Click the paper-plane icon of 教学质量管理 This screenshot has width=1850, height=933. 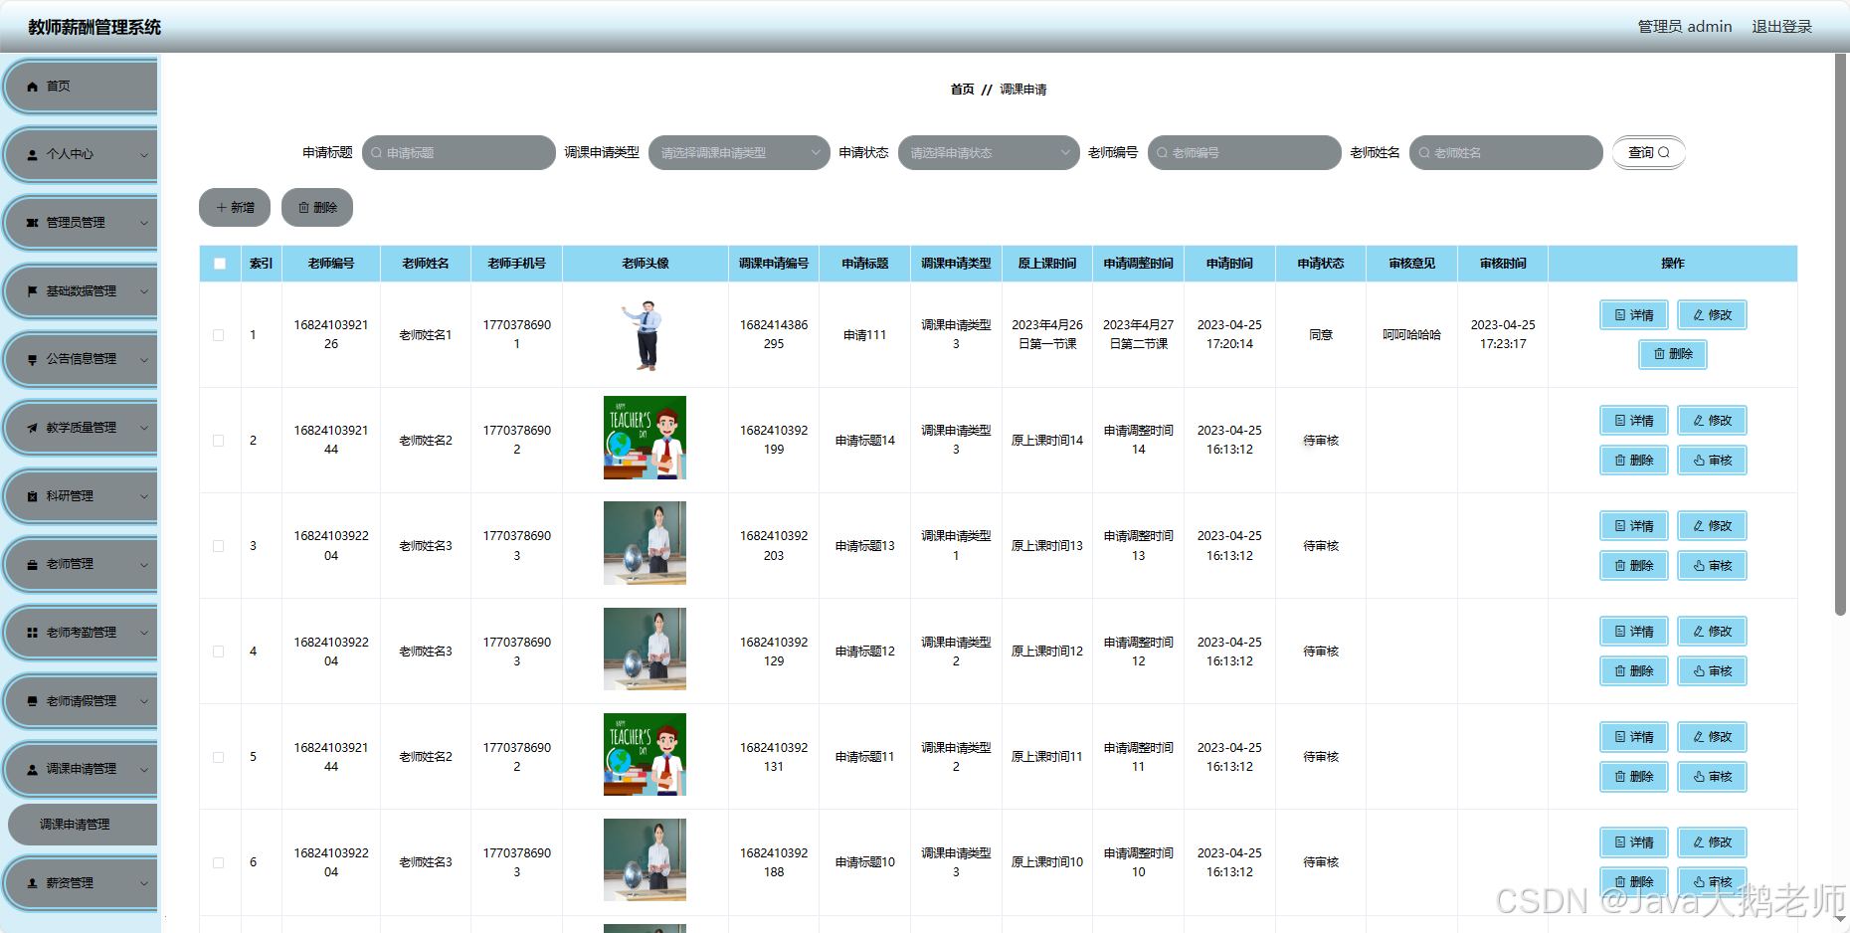(x=32, y=428)
